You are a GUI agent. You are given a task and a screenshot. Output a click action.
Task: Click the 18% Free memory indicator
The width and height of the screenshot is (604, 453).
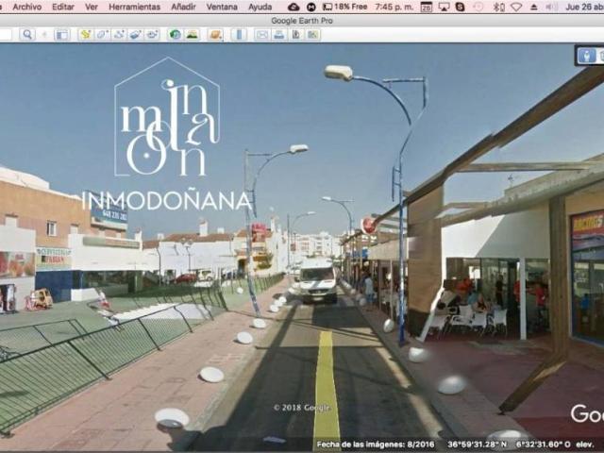point(344,7)
